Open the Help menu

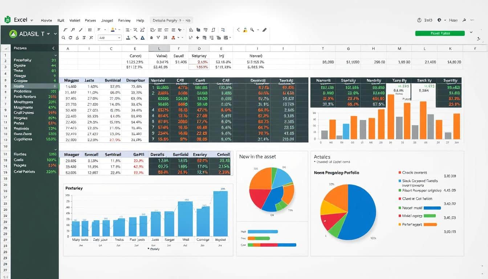[140, 20]
